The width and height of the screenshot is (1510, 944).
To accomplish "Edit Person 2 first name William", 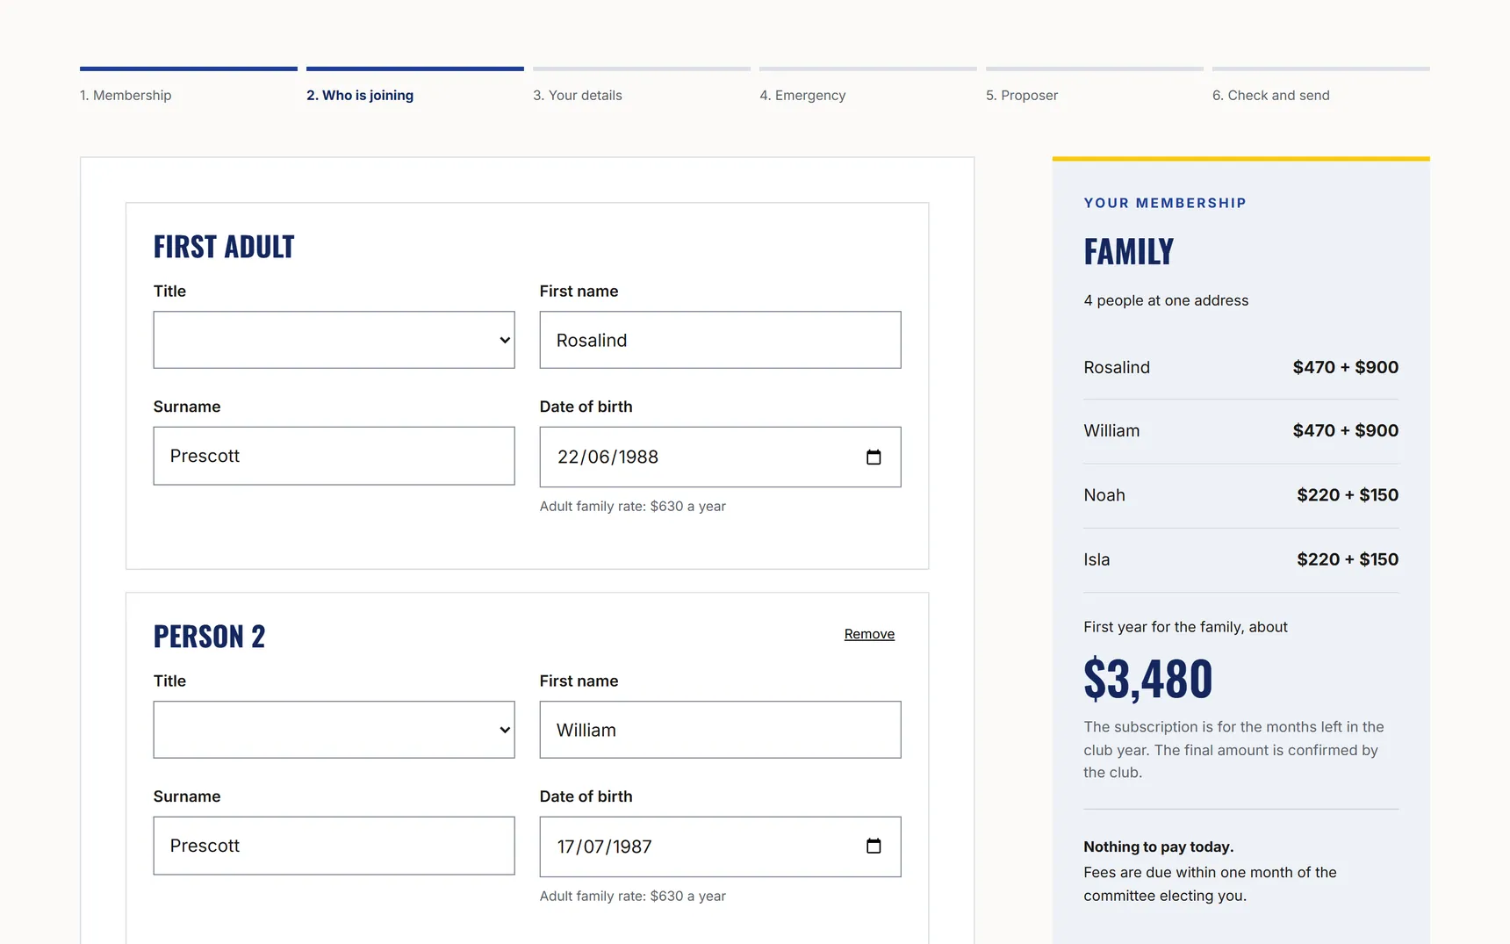I will pyautogui.click(x=720, y=730).
